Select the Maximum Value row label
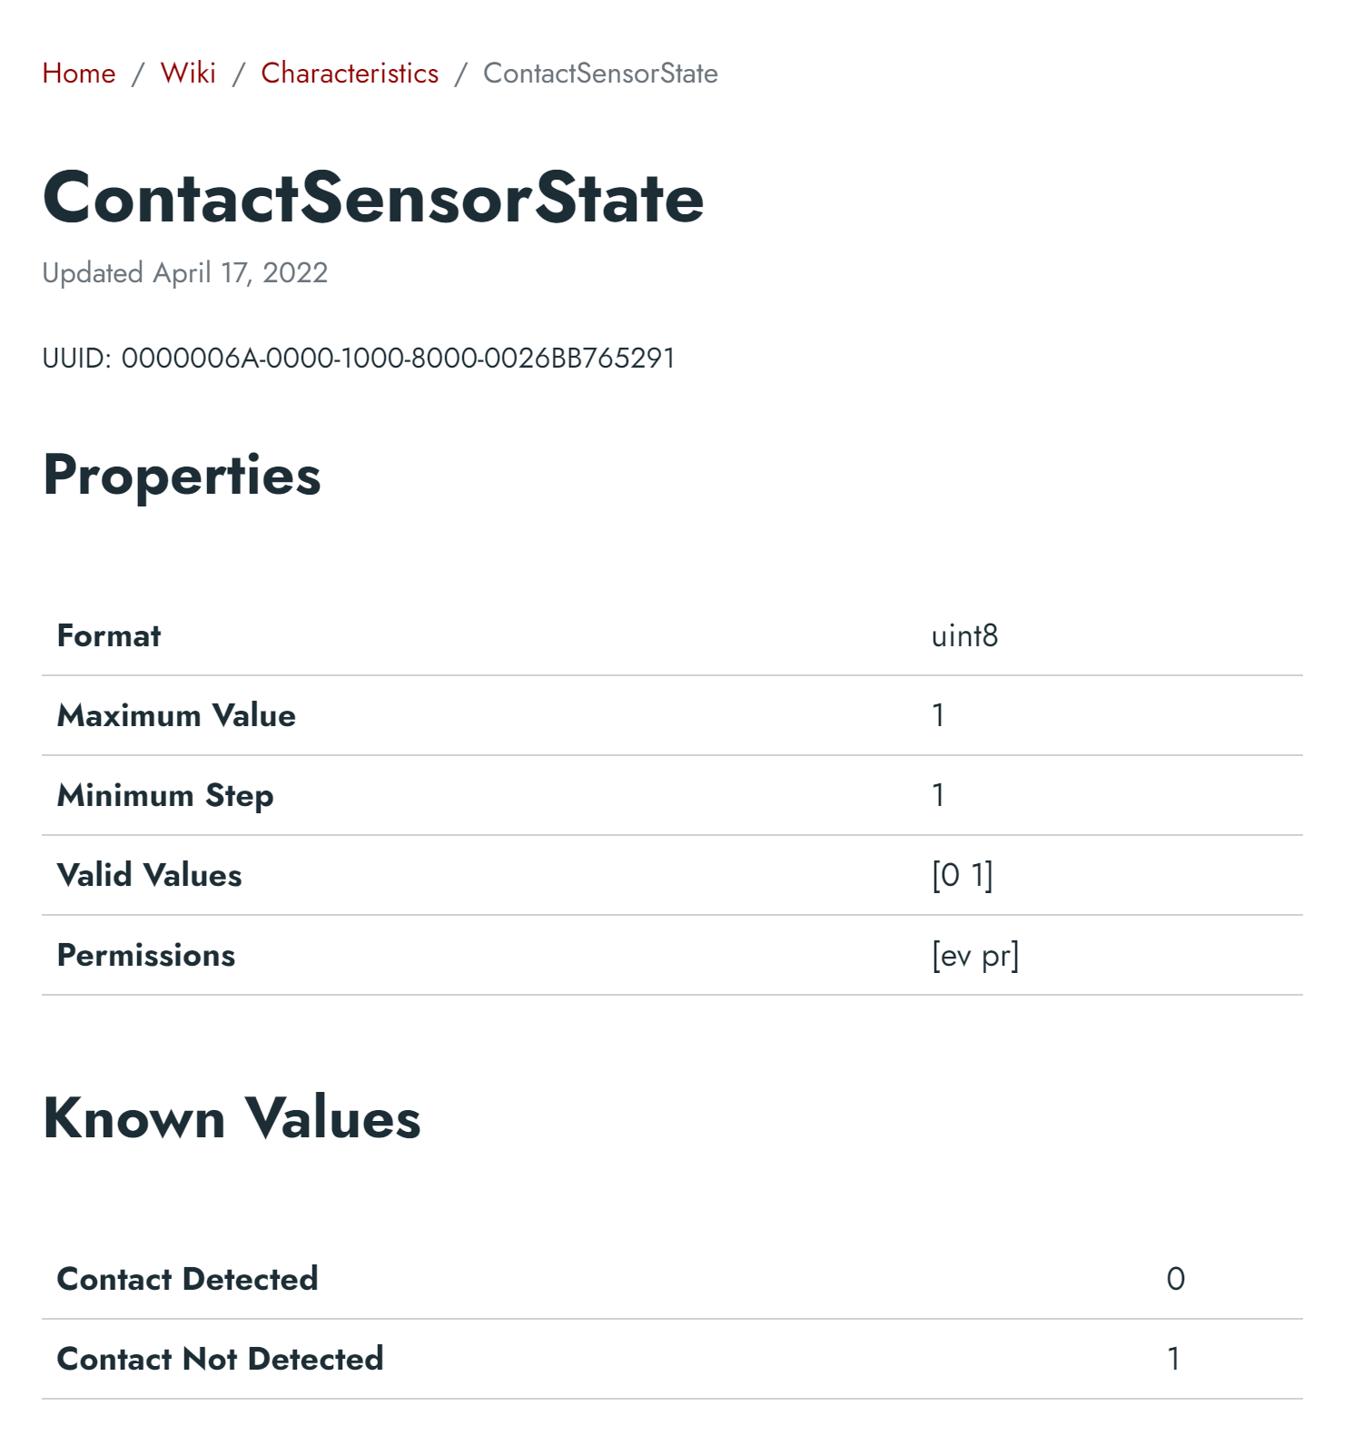This screenshot has width=1353, height=1445. pyautogui.click(x=176, y=716)
